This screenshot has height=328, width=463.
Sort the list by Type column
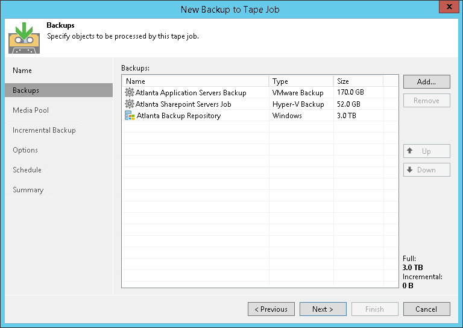[x=301, y=81]
